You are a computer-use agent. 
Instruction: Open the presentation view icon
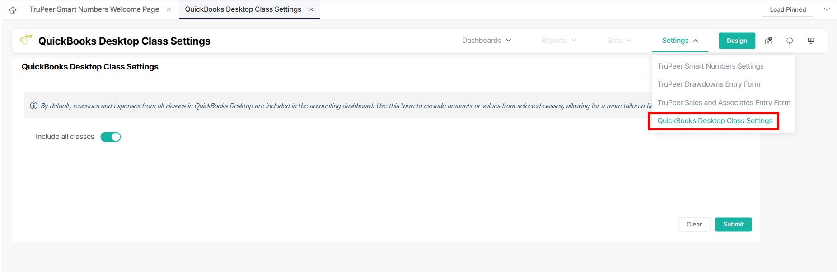811,41
